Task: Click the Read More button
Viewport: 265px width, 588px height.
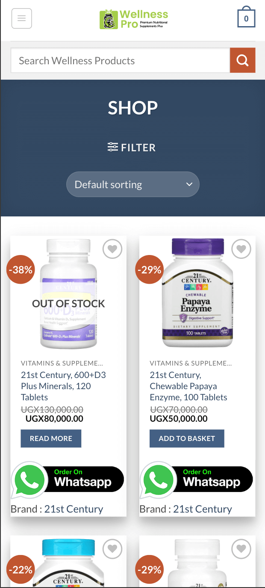Action: click(x=51, y=438)
